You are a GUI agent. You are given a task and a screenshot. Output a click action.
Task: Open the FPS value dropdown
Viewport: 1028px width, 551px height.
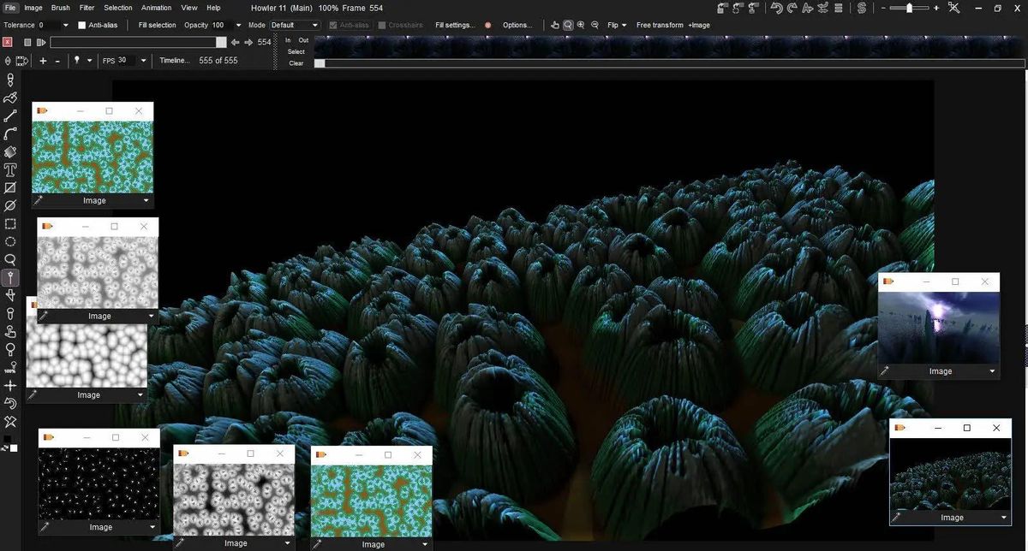pyautogui.click(x=142, y=61)
